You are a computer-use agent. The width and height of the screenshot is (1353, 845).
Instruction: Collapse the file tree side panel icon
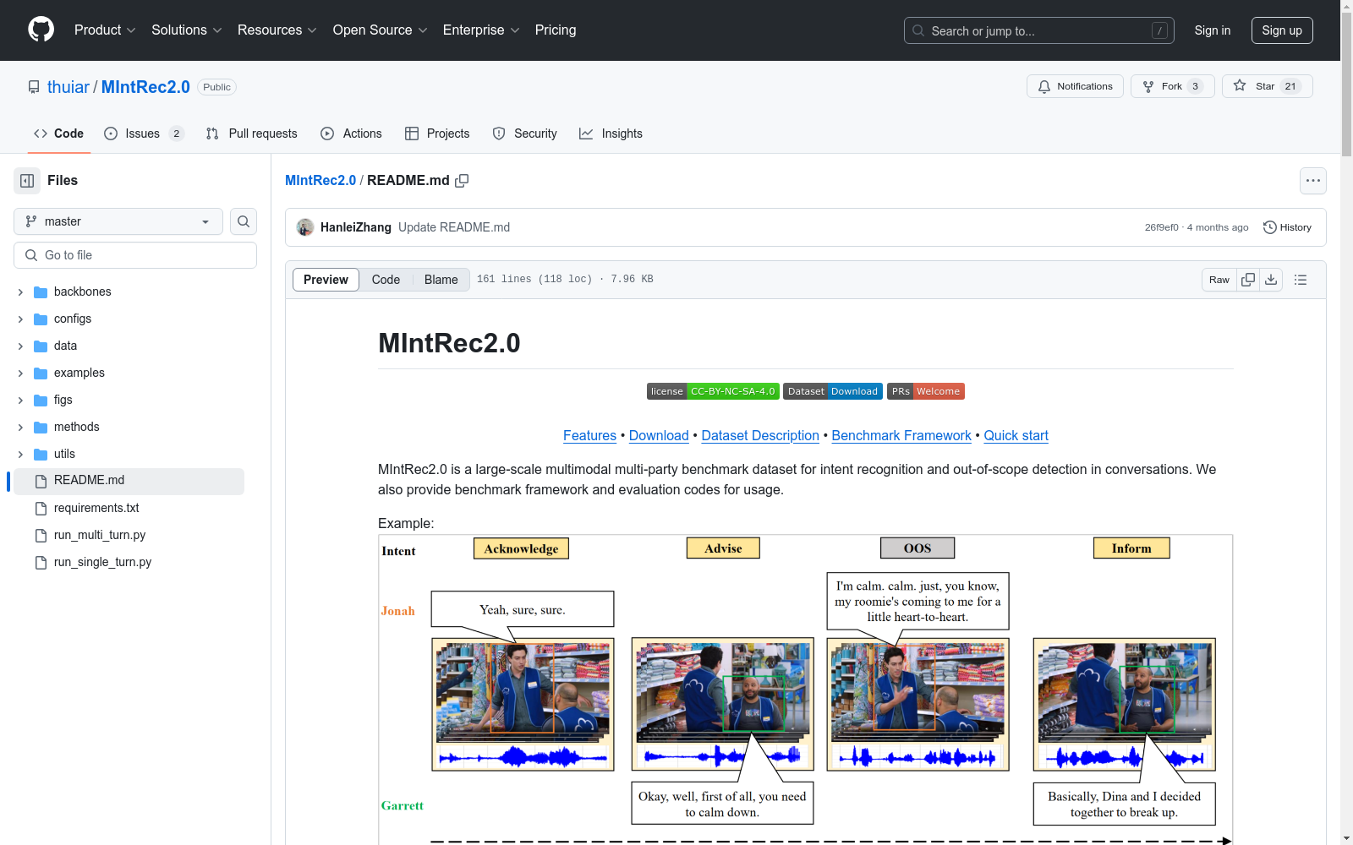27,181
